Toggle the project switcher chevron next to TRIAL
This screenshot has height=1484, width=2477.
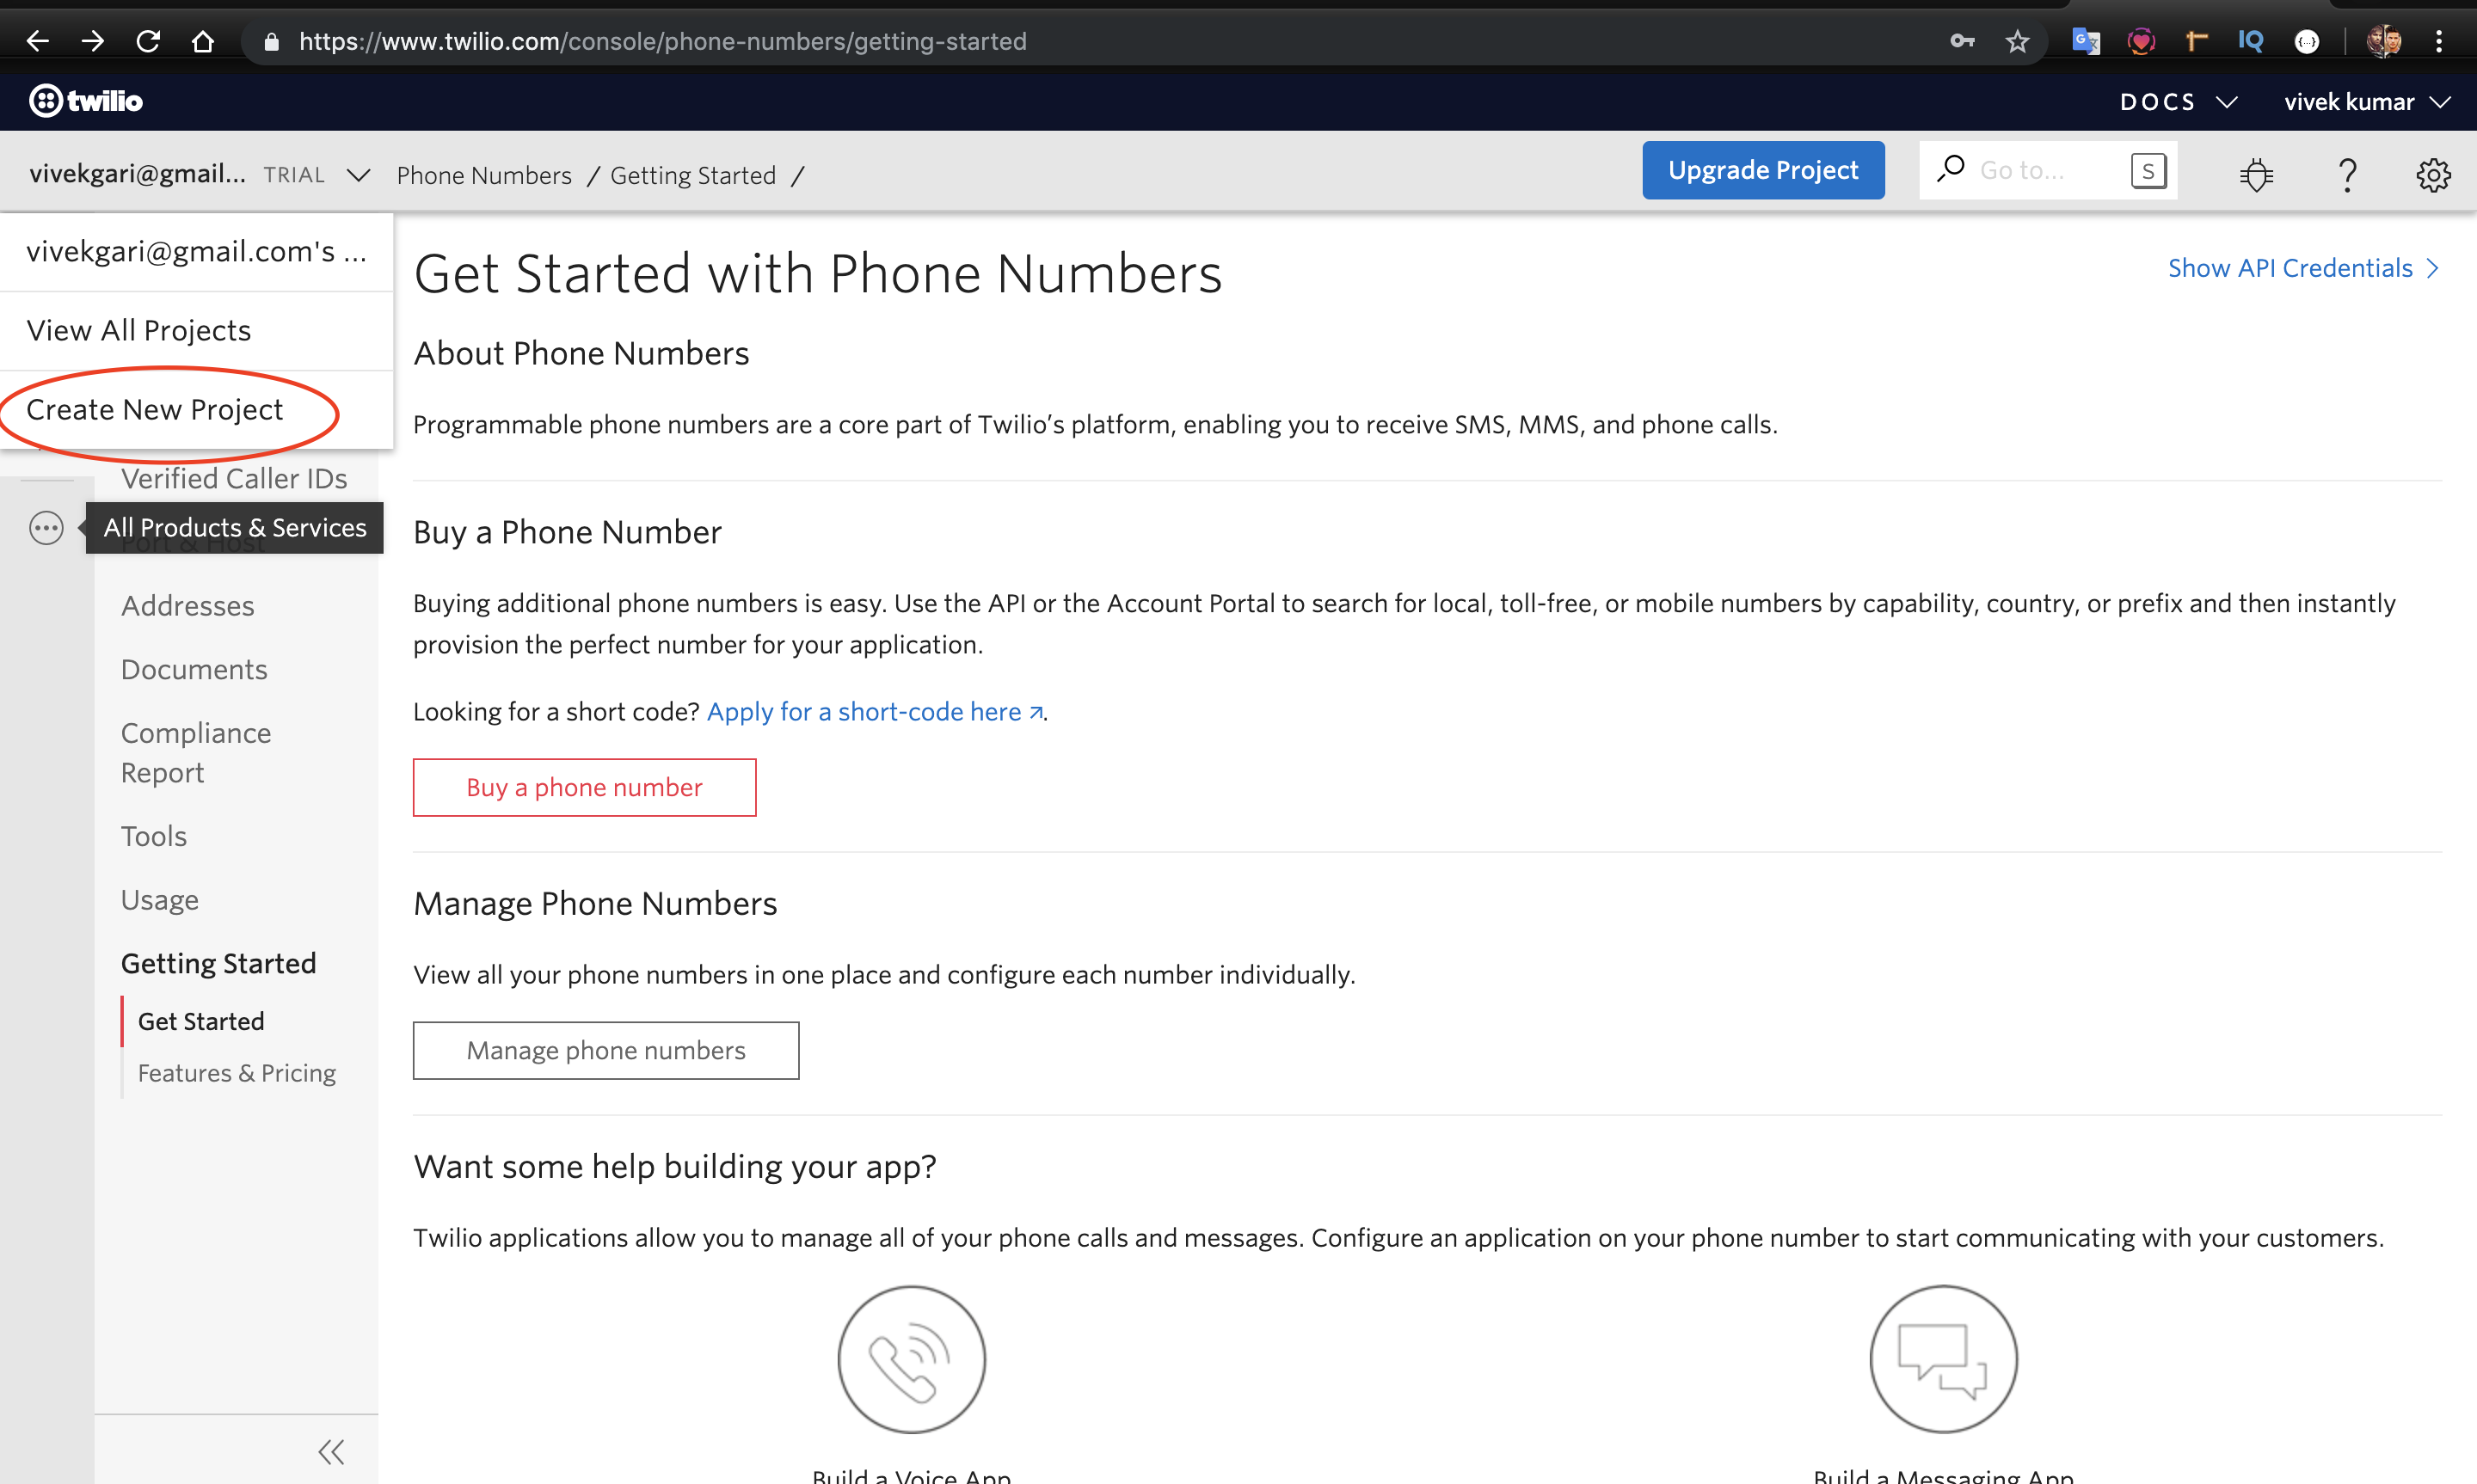pyautogui.click(x=358, y=176)
